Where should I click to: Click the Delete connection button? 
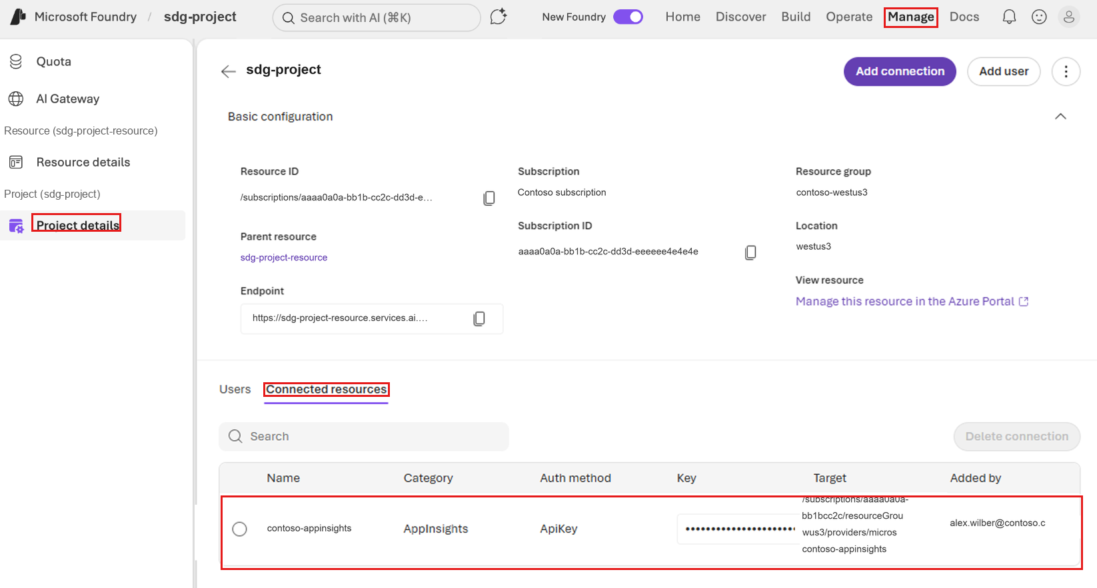click(x=1017, y=436)
